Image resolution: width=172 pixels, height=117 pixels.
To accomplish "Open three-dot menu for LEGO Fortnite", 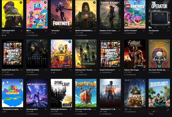I will pyautogui.click(x=144, y=31).
